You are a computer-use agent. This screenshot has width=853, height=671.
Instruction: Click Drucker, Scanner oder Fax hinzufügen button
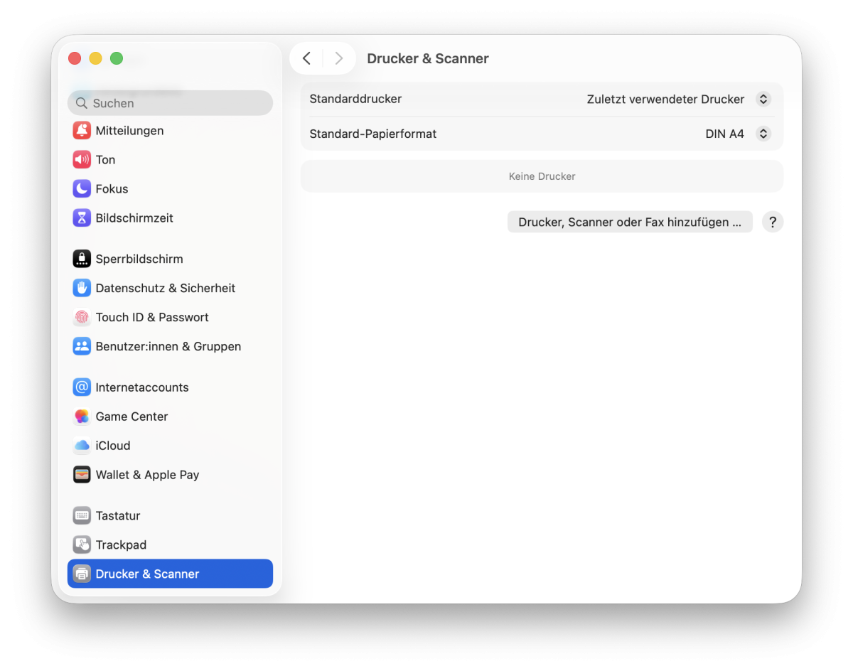[629, 222]
